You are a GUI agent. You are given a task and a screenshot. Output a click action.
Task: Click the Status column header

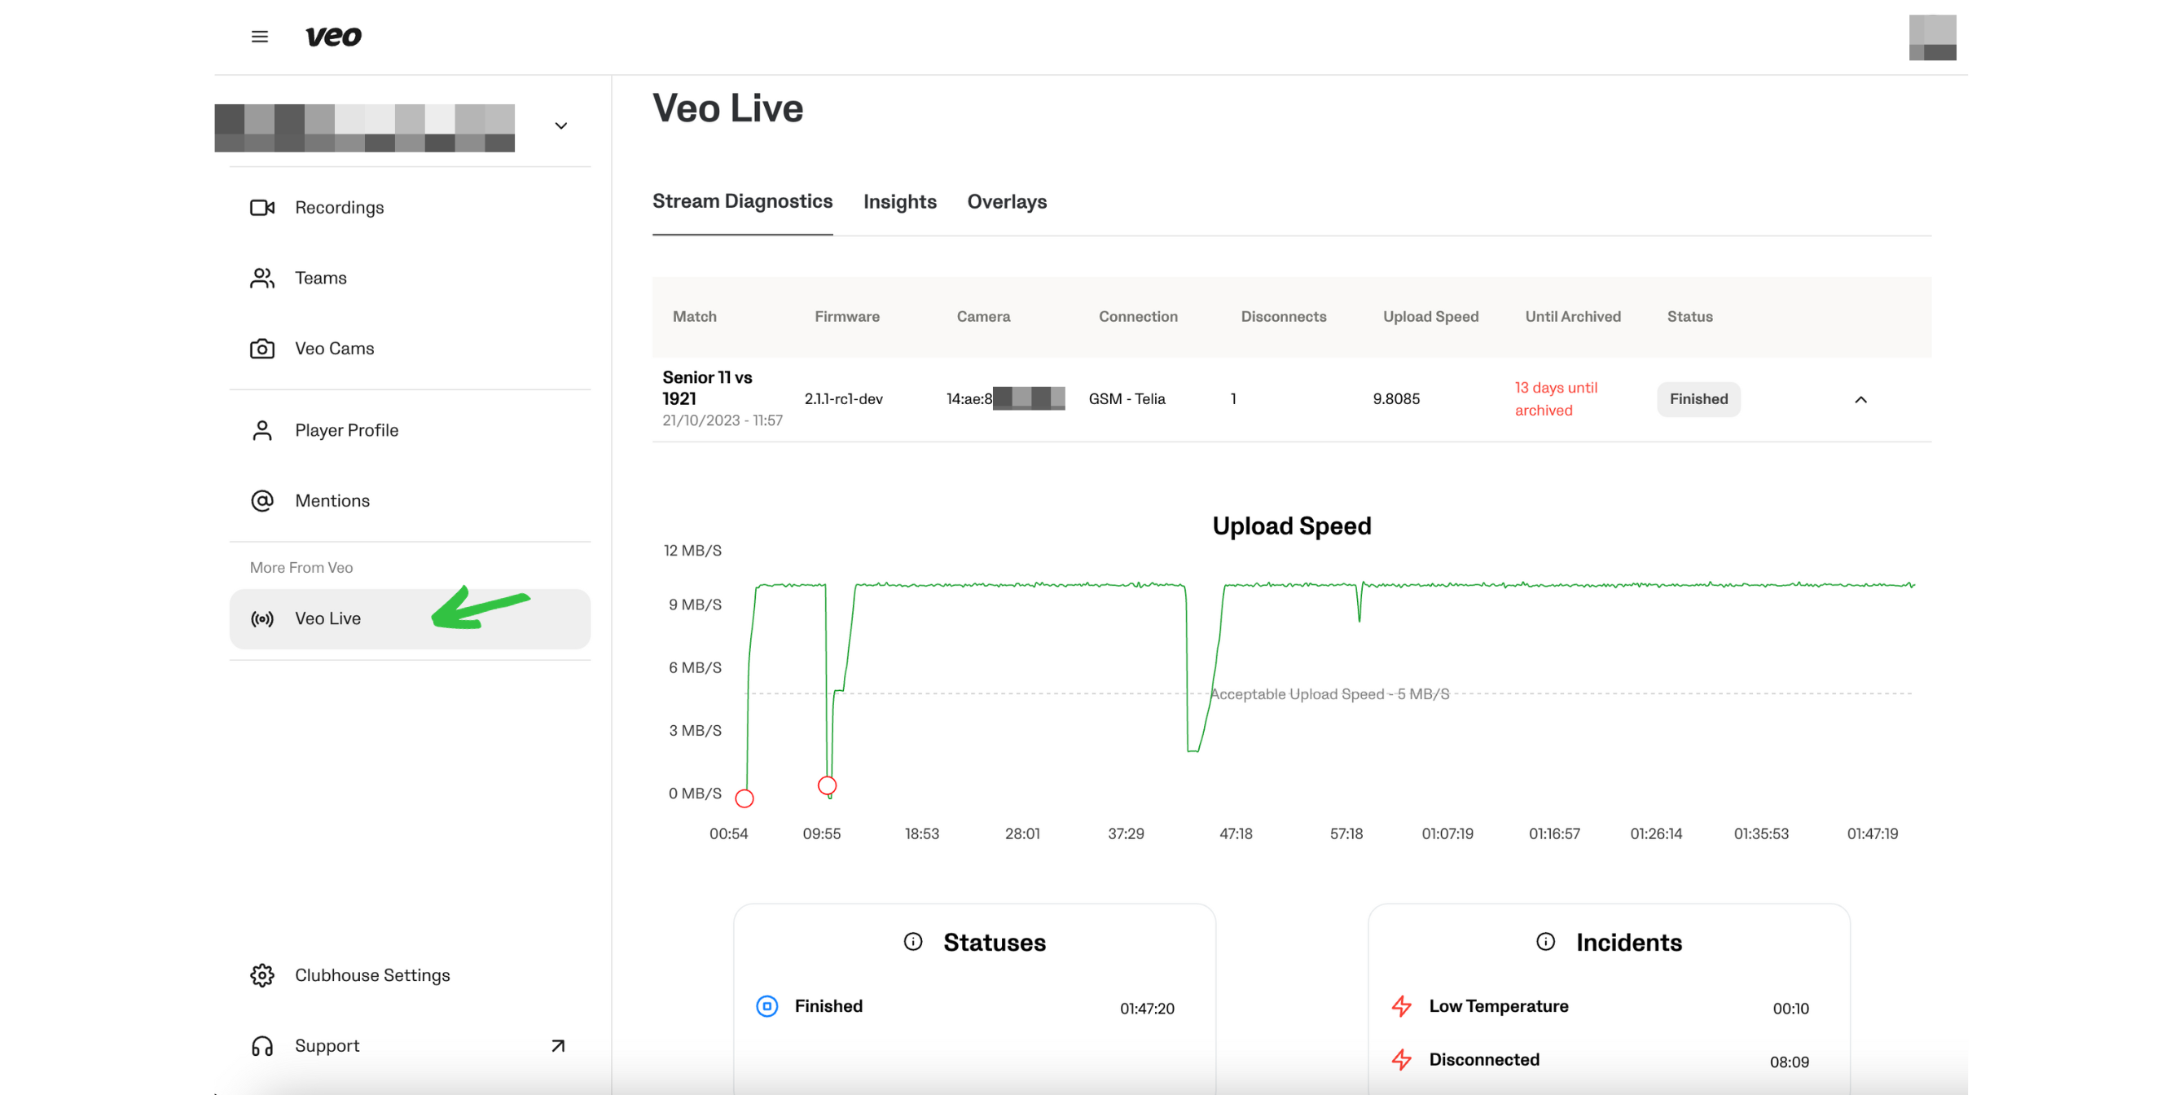click(1690, 316)
